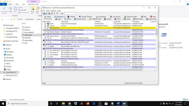Click the Filter input field in Autoruns
Image resolution: width=189 pixels, height=106 pixels.
point(70,14)
